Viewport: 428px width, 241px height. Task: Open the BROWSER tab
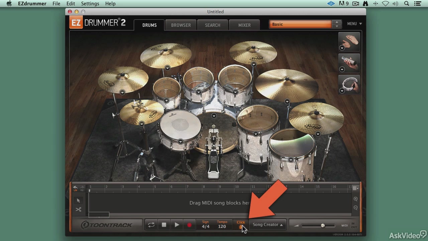point(181,25)
